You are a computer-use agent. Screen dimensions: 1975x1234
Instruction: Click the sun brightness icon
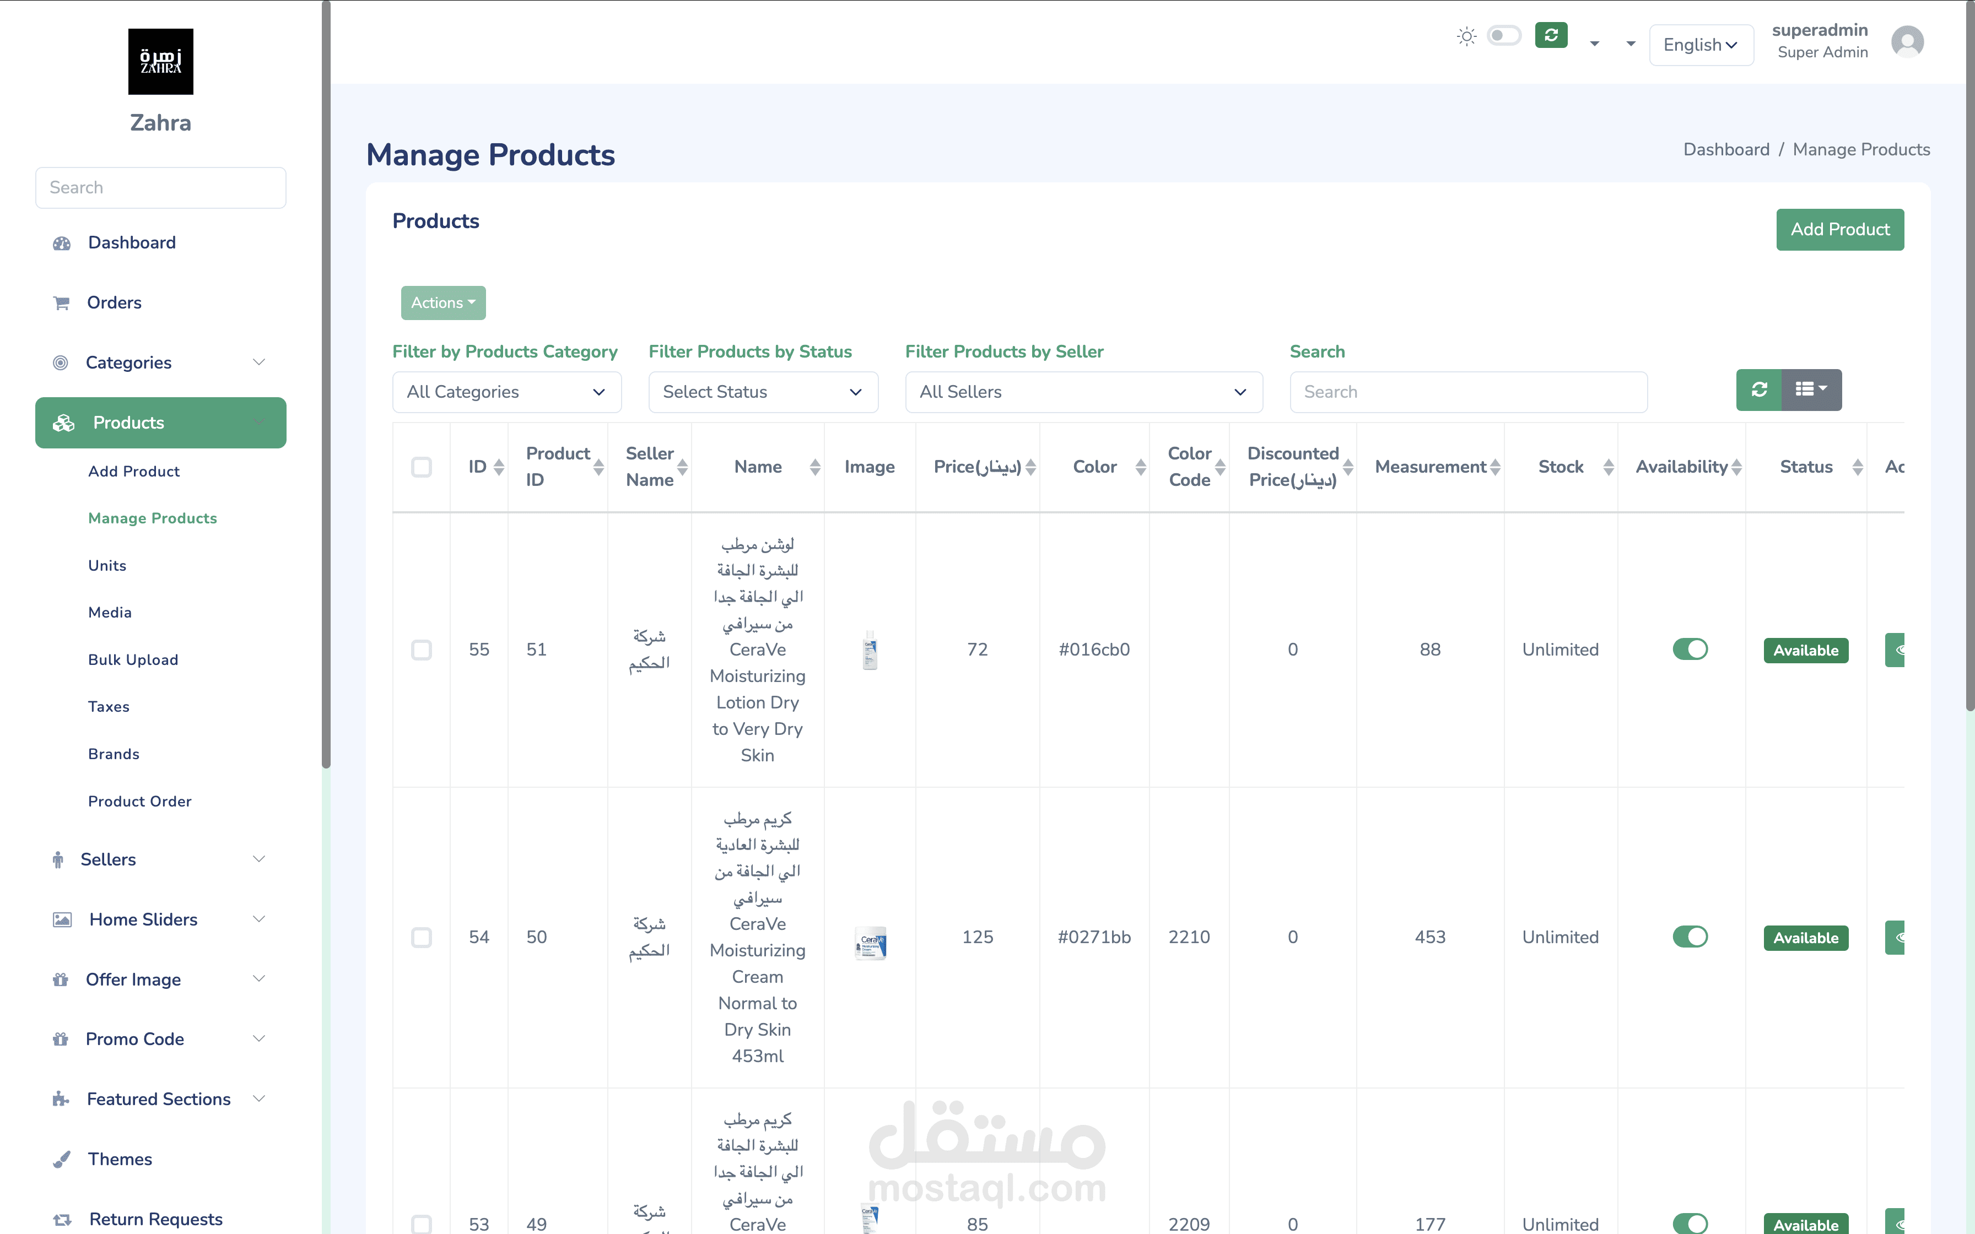pyautogui.click(x=1466, y=36)
